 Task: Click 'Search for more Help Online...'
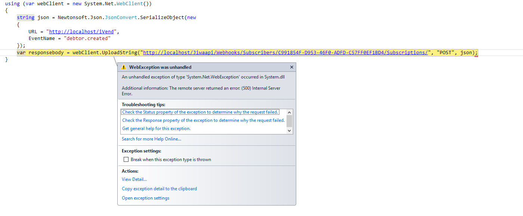[x=151, y=139]
